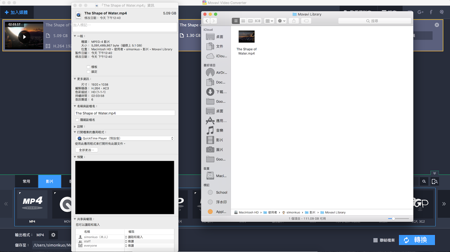The height and width of the screenshot is (252, 450).
Task: Switch Finder to column view
Action: (250, 21)
